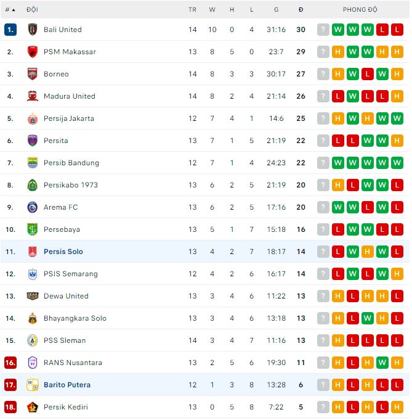Click Persik Kediri's last orange H form badge
This screenshot has height=420, width=412.
pyautogui.click(x=397, y=407)
